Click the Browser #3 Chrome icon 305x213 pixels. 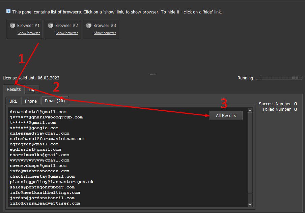pos(89,26)
